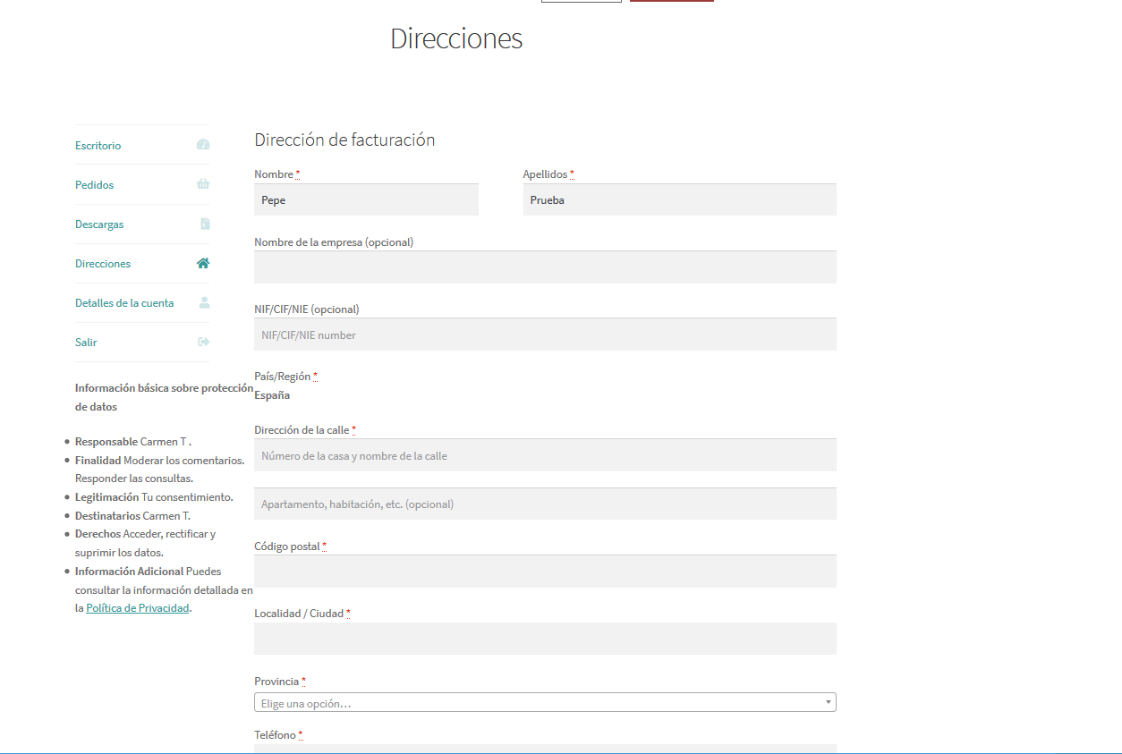Click the Apartamento, habitación optional field
1122x754 pixels.
(545, 504)
